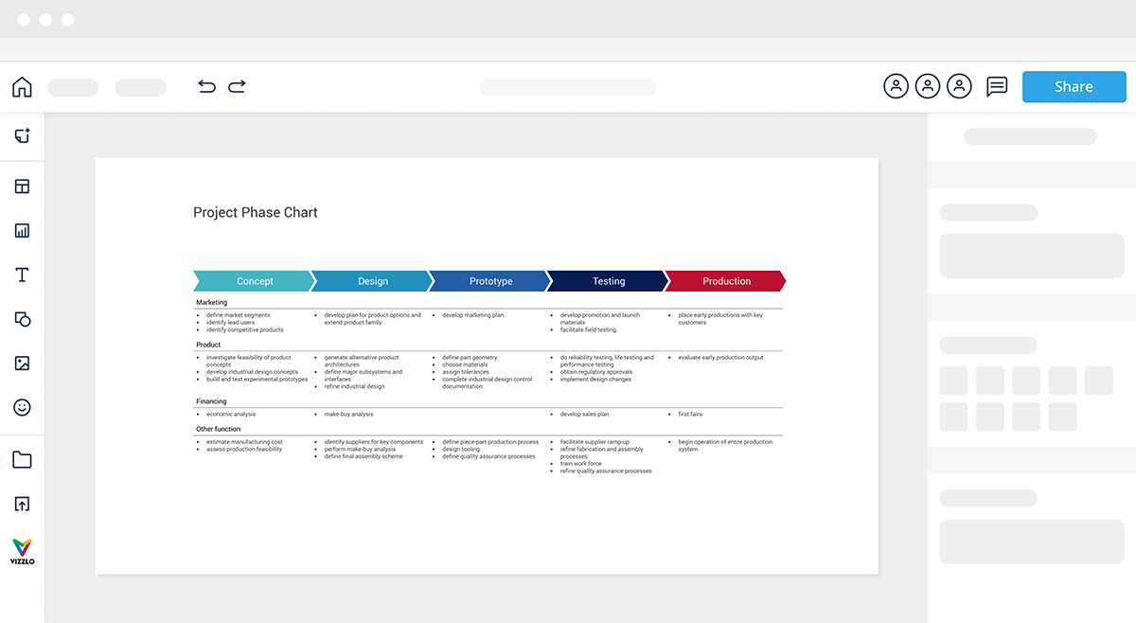Select the Text tool icon
The height and width of the screenshot is (623, 1136).
[x=22, y=276]
